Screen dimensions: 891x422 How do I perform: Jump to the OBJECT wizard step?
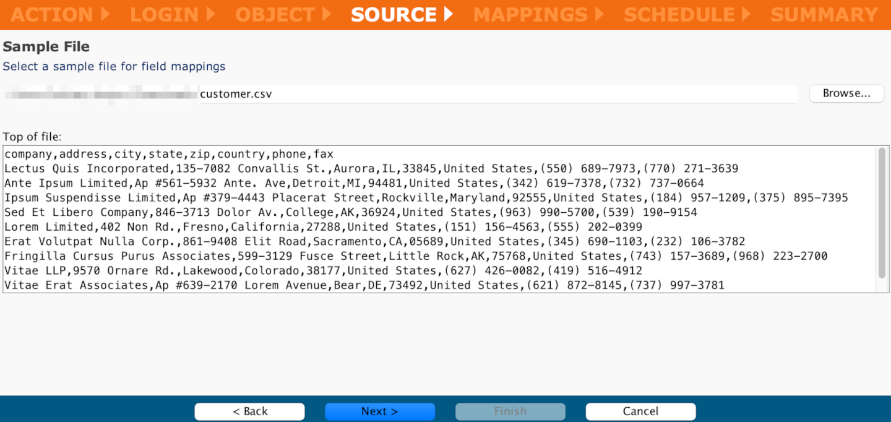pos(275,15)
